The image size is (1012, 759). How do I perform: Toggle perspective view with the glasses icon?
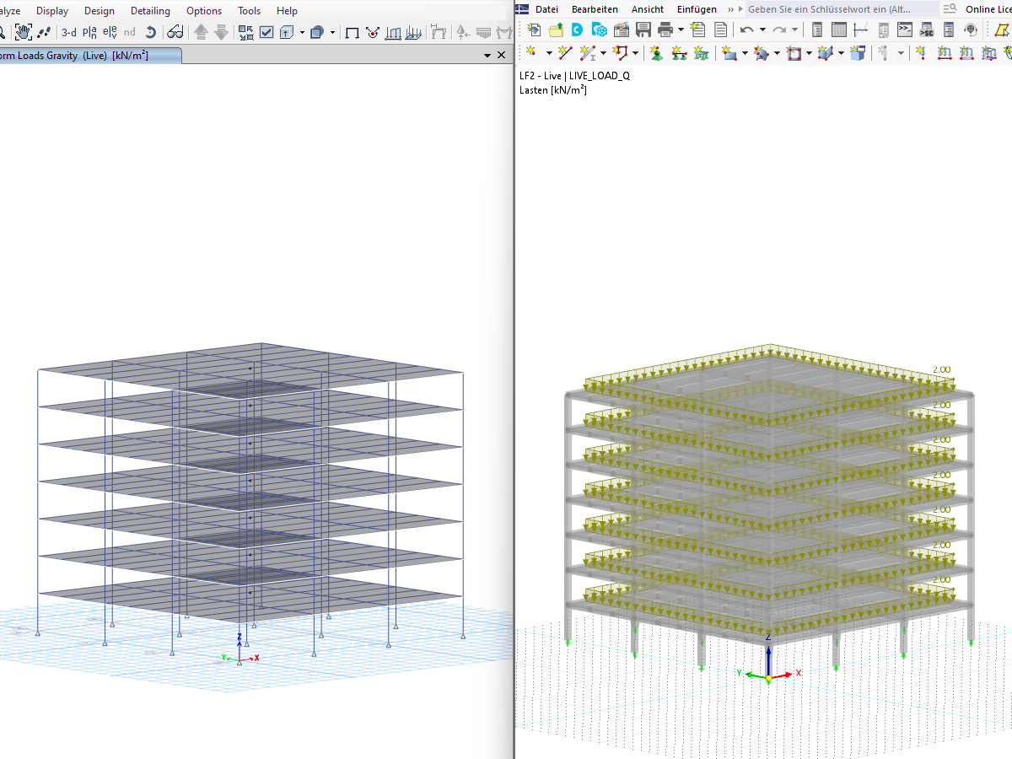coord(173,30)
